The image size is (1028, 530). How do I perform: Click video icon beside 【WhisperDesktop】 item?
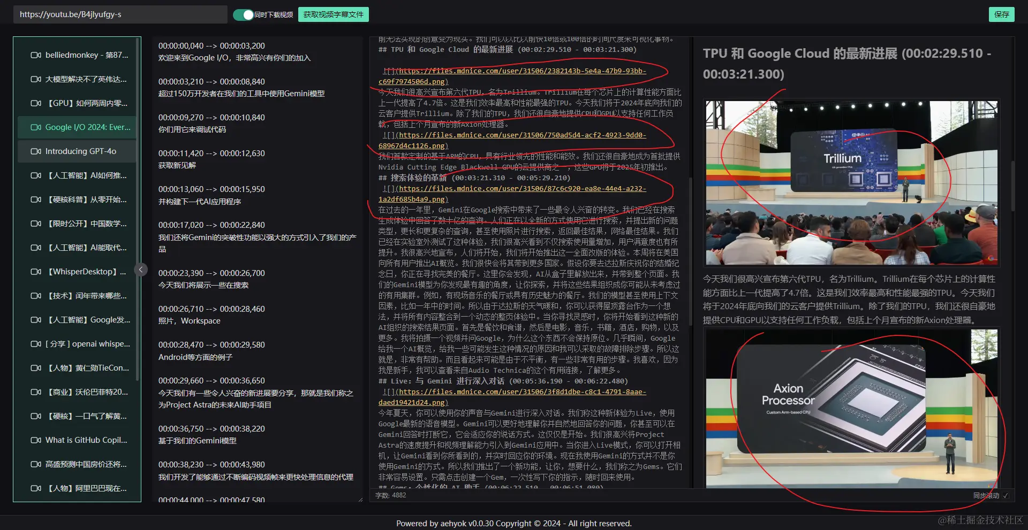click(36, 272)
